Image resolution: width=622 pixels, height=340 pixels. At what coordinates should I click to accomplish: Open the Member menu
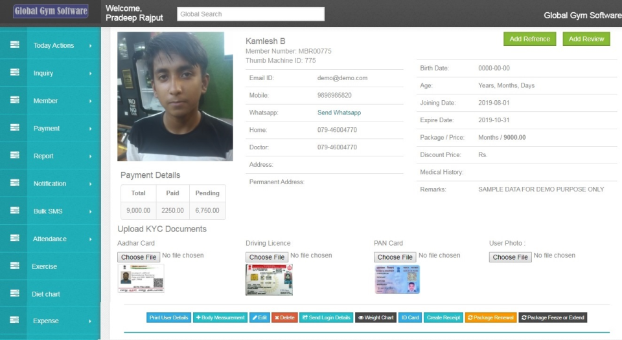(45, 101)
